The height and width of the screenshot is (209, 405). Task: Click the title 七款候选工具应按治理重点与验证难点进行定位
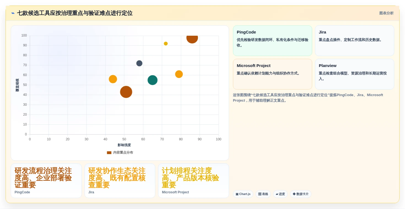pos(75,13)
